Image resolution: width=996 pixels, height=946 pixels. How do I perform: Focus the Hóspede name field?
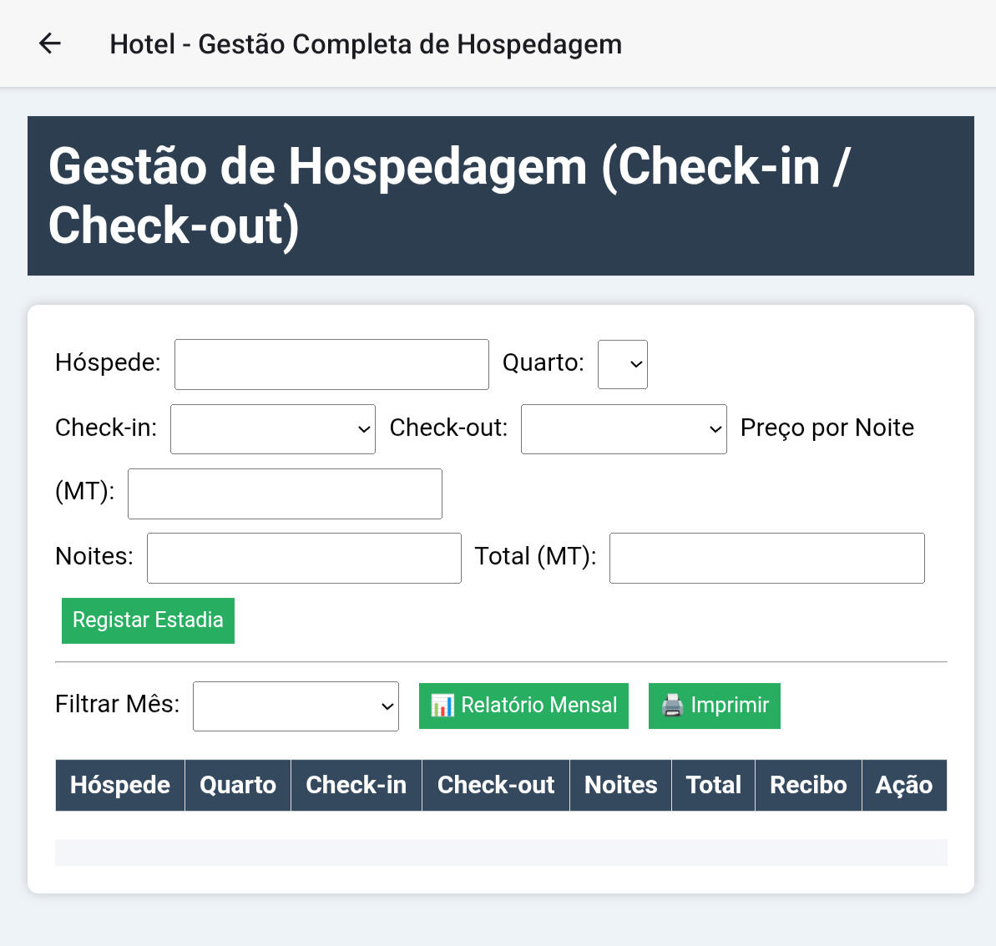click(x=331, y=364)
